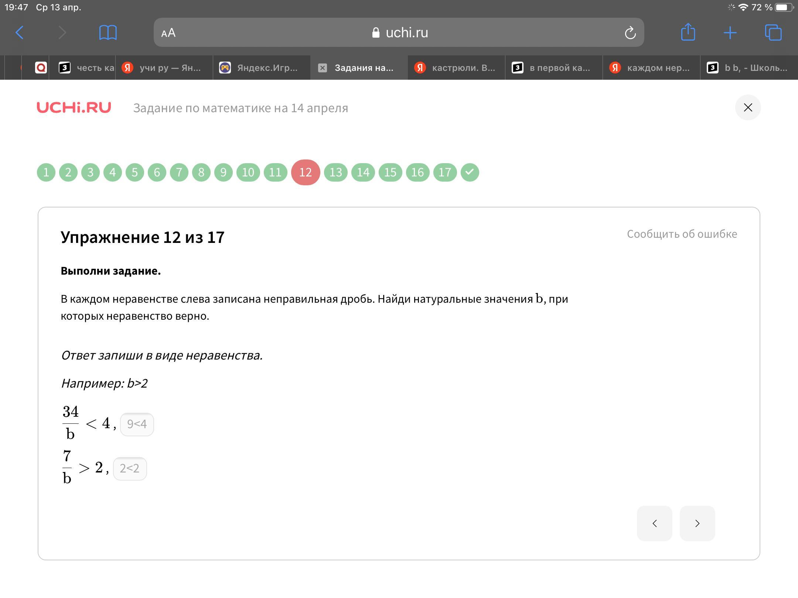Tap the share icon

tap(688, 32)
